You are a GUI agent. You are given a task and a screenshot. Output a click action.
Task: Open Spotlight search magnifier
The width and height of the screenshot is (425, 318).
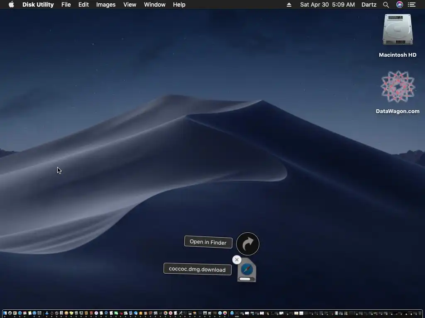click(386, 5)
